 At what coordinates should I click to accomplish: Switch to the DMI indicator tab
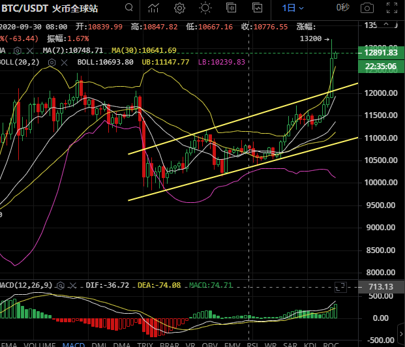pyautogui.click(x=99, y=344)
